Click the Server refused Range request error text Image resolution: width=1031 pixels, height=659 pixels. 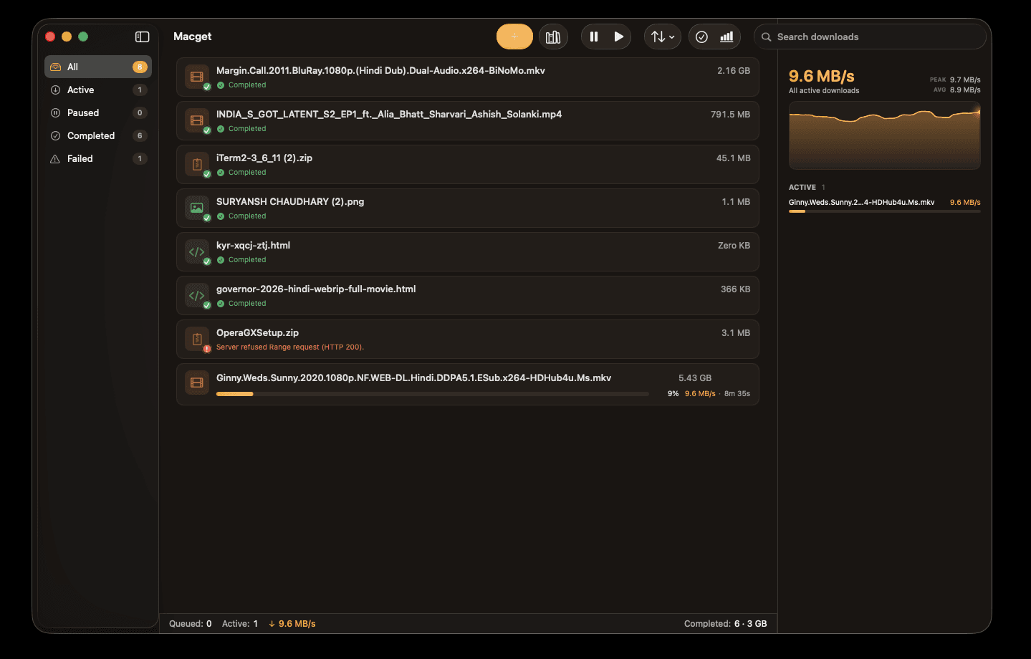coord(290,347)
